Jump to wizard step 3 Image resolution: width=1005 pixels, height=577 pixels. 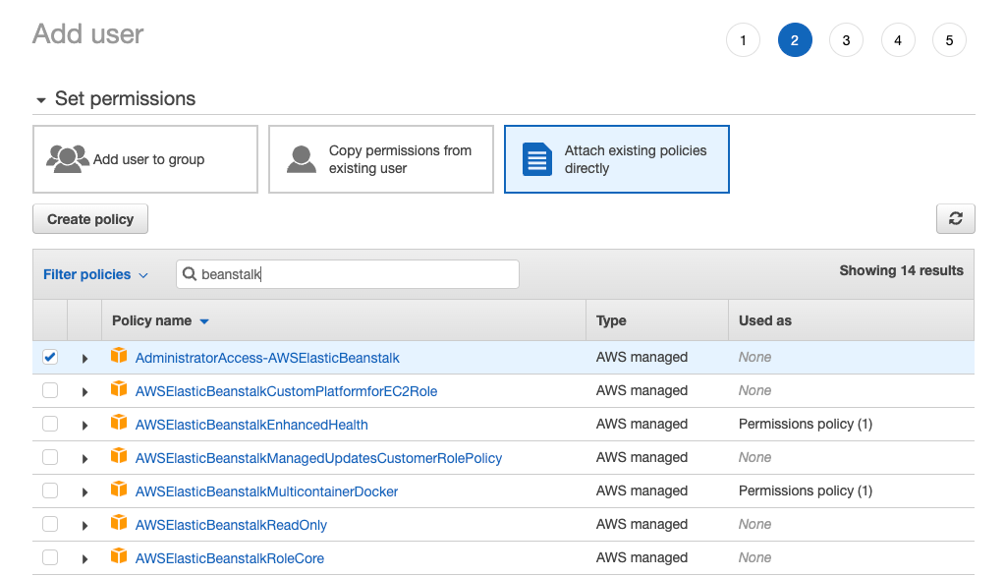846,40
